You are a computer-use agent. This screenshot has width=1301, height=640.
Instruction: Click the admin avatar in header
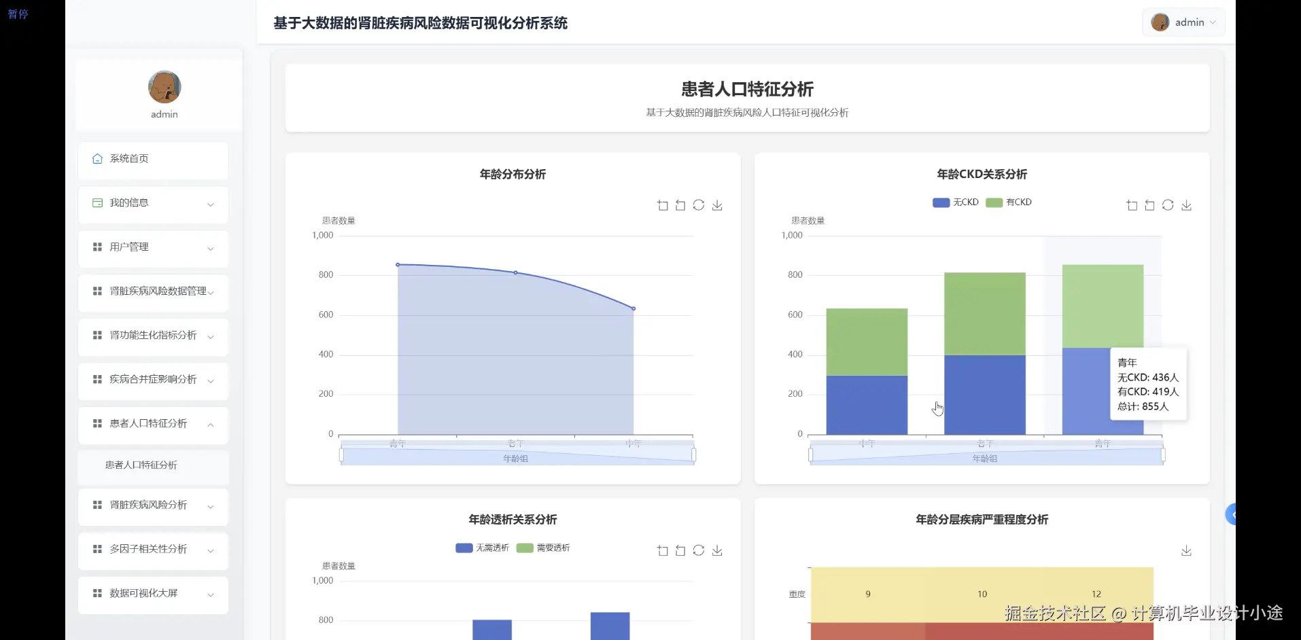tap(1160, 22)
